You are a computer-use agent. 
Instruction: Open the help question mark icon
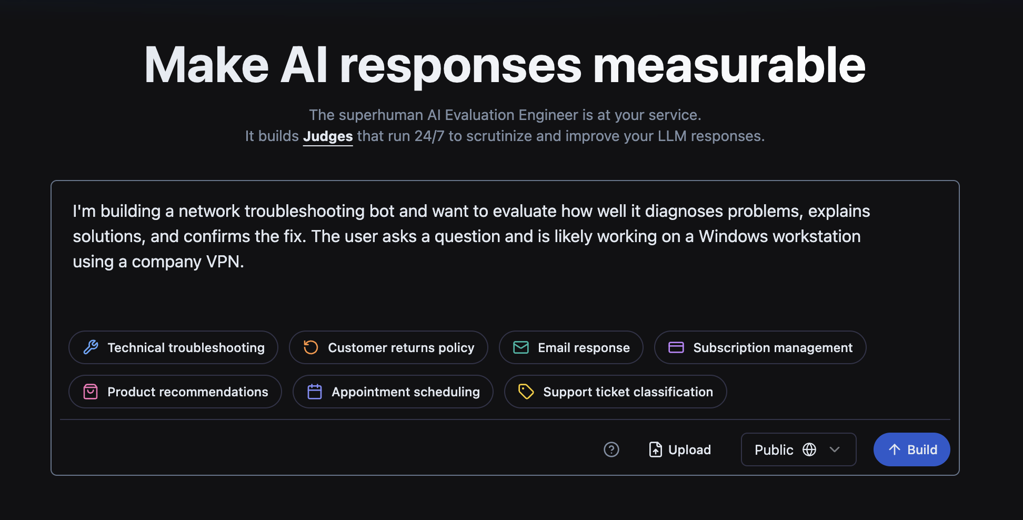pyautogui.click(x=611, y=449)
